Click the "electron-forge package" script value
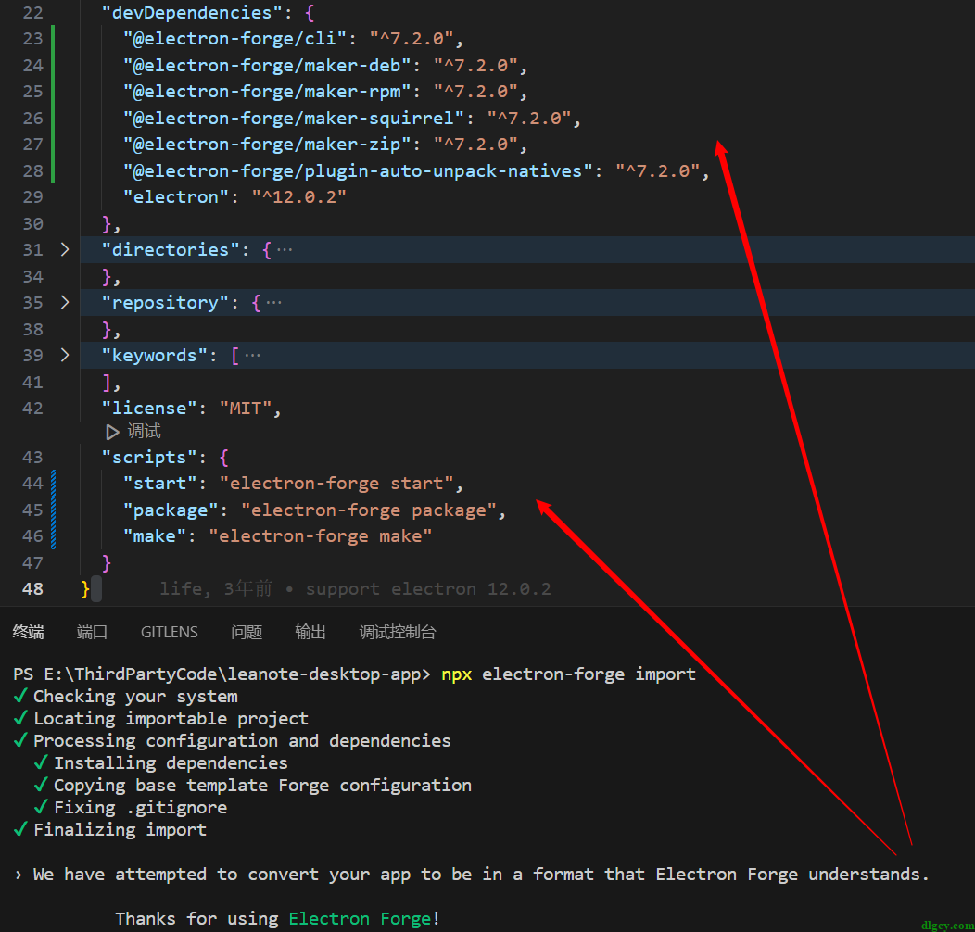975x932 pixels. [369, 510]
